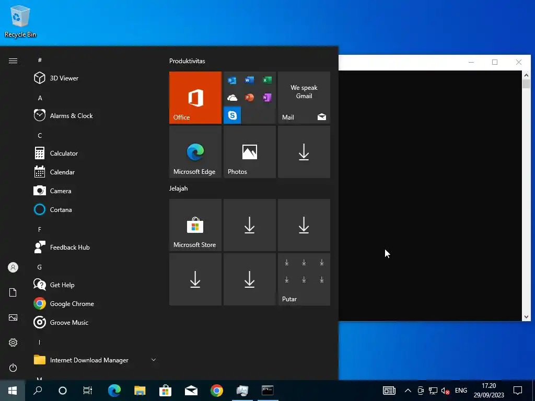Image resolution: width=535 pixels, height=401 pixels.
Task: Open OneNote from the Office apps tile
Action: 267,98
